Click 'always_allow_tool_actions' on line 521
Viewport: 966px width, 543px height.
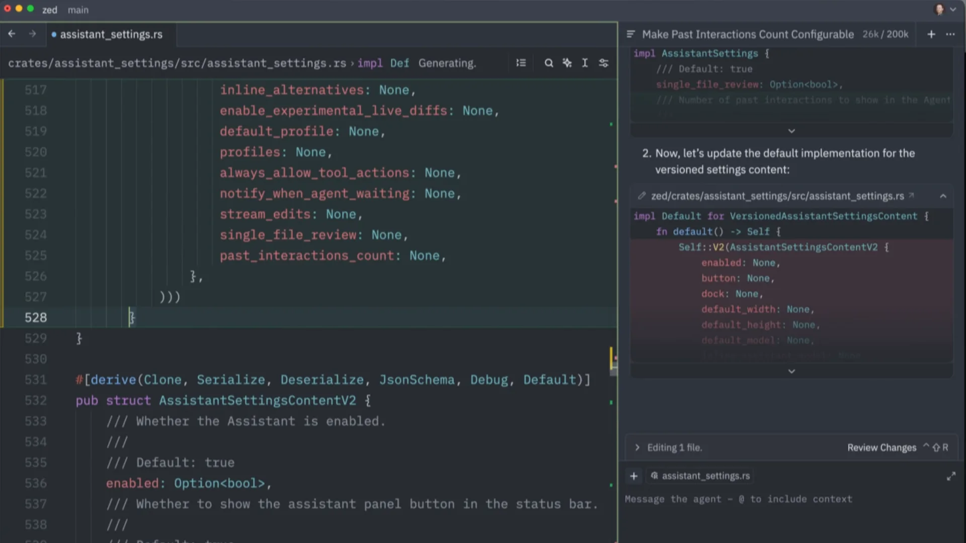click(314, 173)
